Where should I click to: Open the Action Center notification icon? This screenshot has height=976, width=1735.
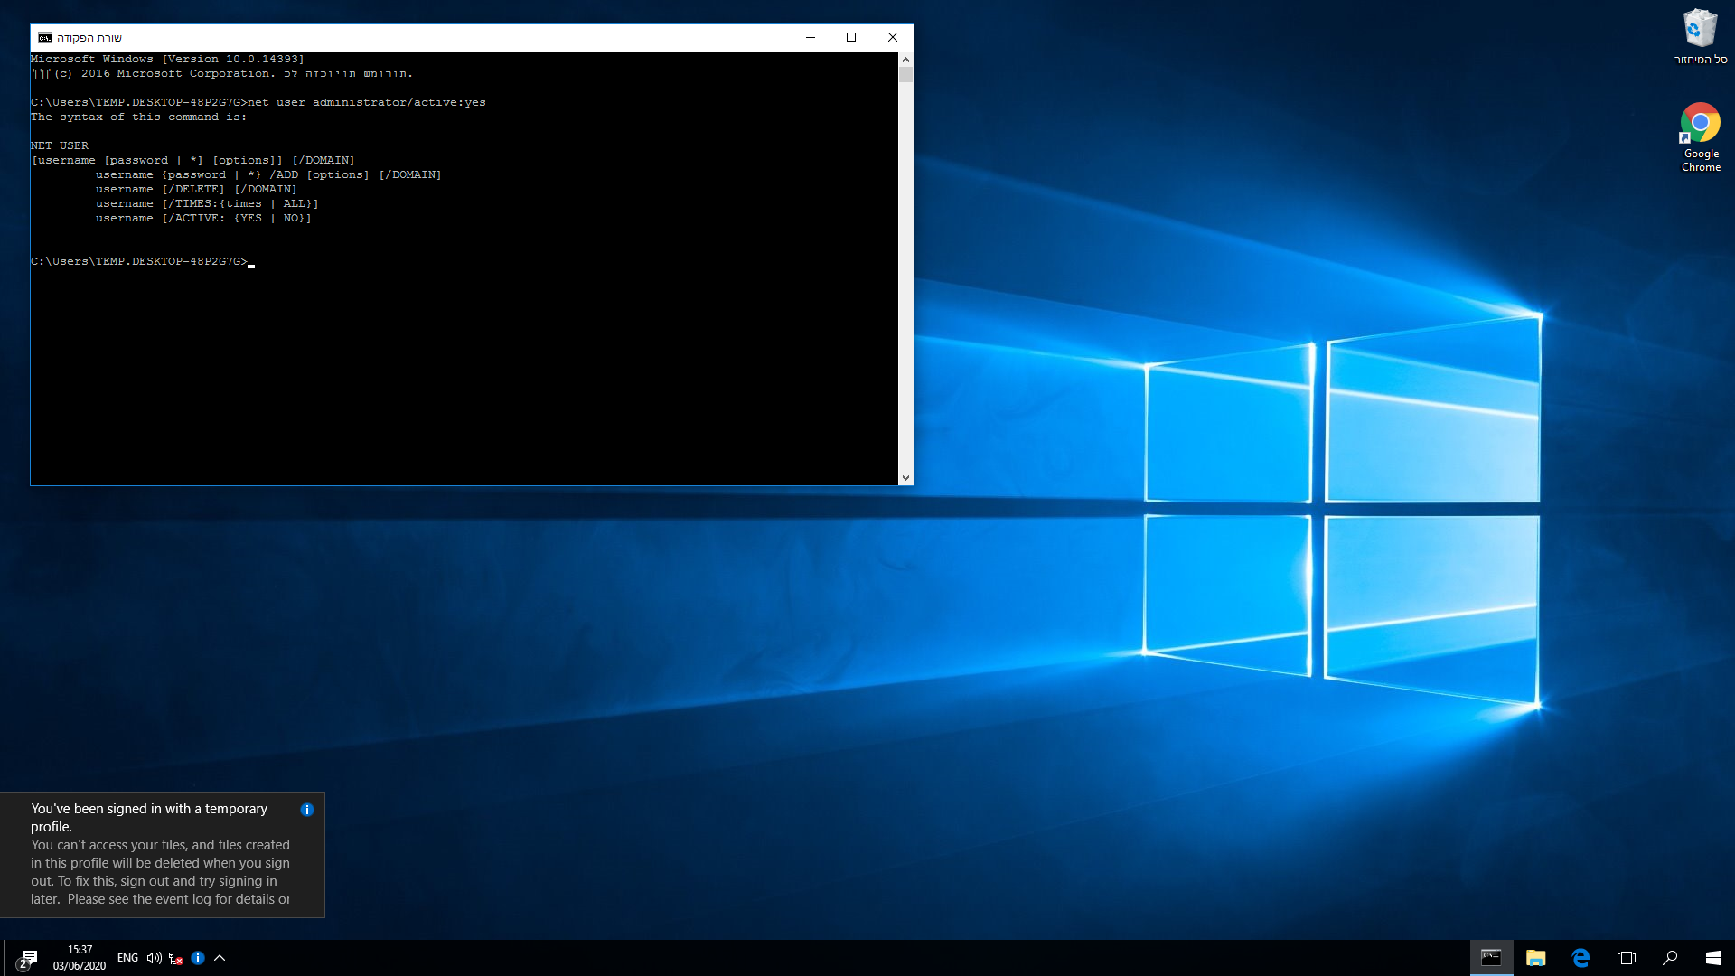pos(27,958)
